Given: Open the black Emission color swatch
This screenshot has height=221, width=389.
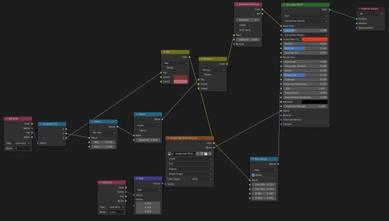Looking at the screenshot, I should click(x=315, y=102).
